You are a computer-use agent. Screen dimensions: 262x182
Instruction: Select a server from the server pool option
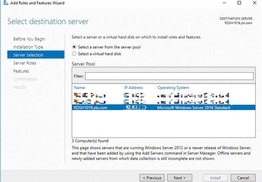[x=106, y=47]
